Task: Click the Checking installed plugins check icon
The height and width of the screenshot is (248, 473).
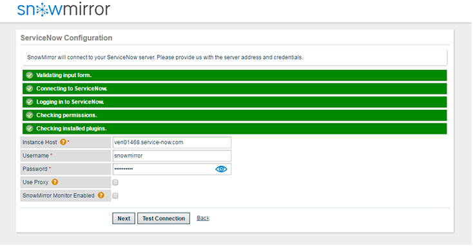Action: click(29, 128)
